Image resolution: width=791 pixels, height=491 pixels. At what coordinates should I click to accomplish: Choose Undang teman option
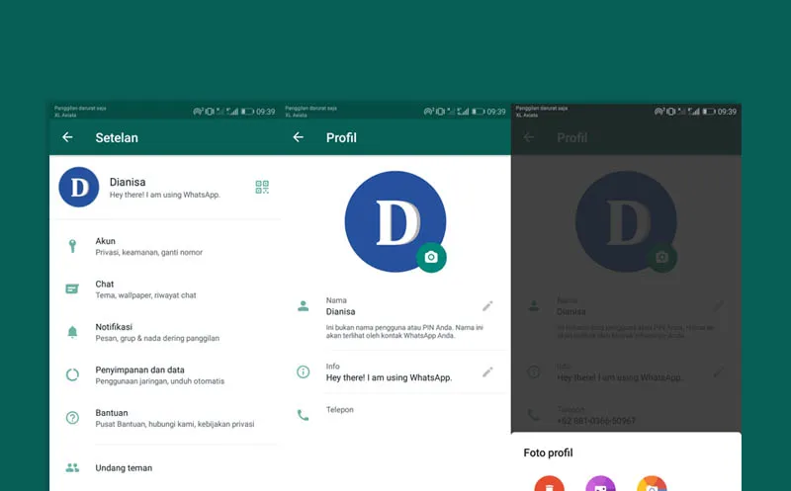124,467
